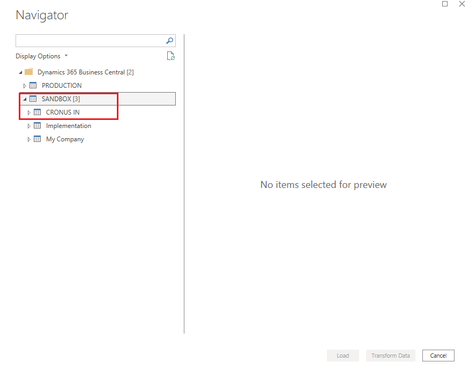Screen dimensions: 469x370
Task: Click the SANDBOX table icon
Action: [x=33, y=99]
